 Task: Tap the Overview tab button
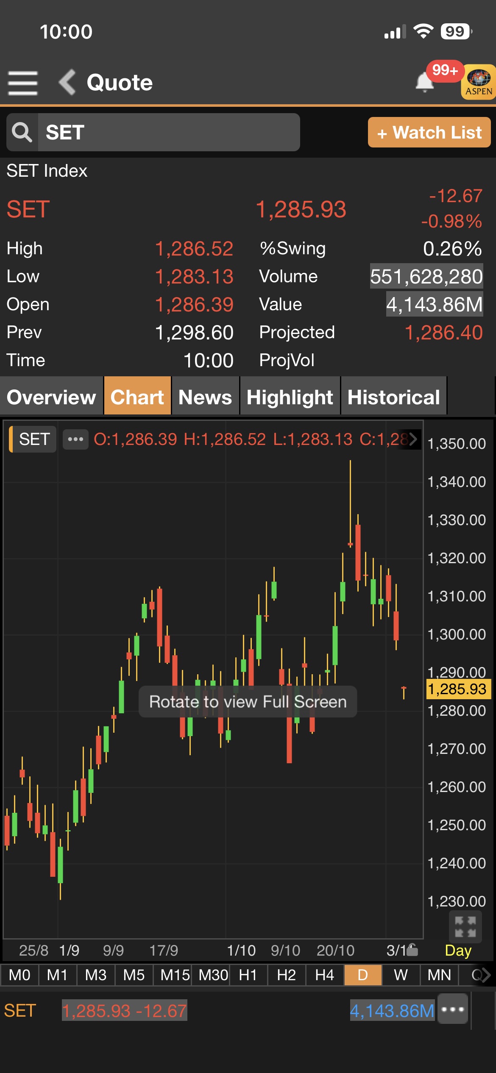pyautogui.click(x=51, y=397)
